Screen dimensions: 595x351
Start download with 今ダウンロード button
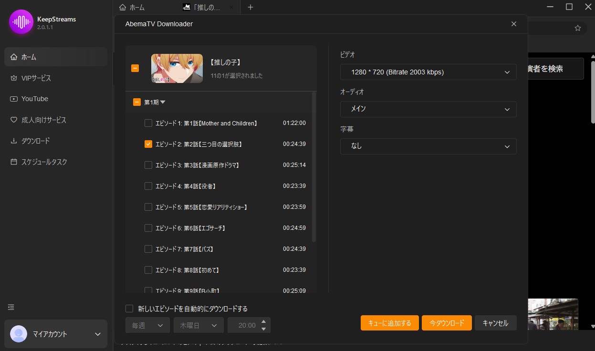447,322
